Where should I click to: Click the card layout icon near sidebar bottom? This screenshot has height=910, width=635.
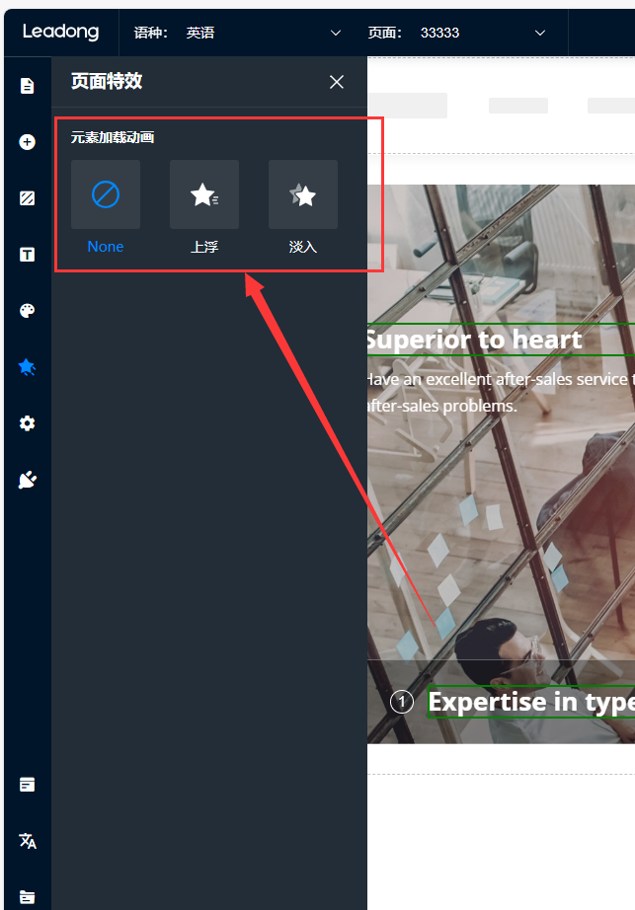(x=27, y=785)
